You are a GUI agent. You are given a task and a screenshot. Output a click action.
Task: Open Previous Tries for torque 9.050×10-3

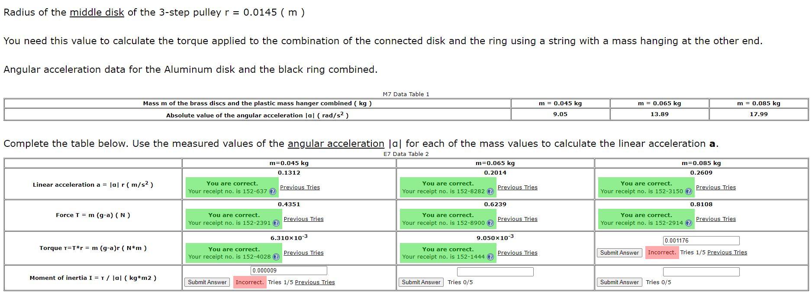click(x=518, y=253)
